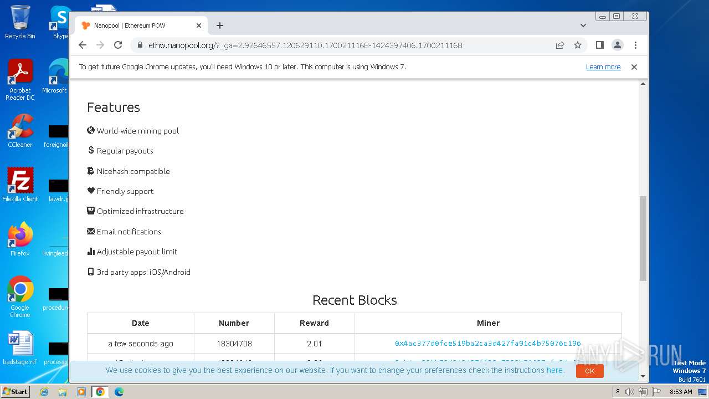Click the Miner column header
The image size is (709, 399).
(x=488, y=323)
